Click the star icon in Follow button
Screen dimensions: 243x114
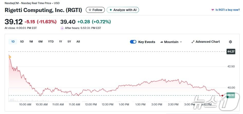point(90,10)
